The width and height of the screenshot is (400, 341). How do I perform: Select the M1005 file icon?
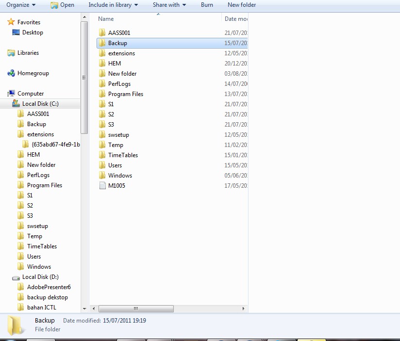click(103, 185)
